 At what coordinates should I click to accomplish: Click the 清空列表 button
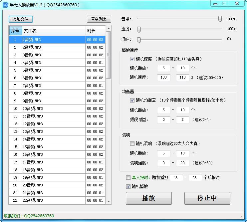coord(99,19)
